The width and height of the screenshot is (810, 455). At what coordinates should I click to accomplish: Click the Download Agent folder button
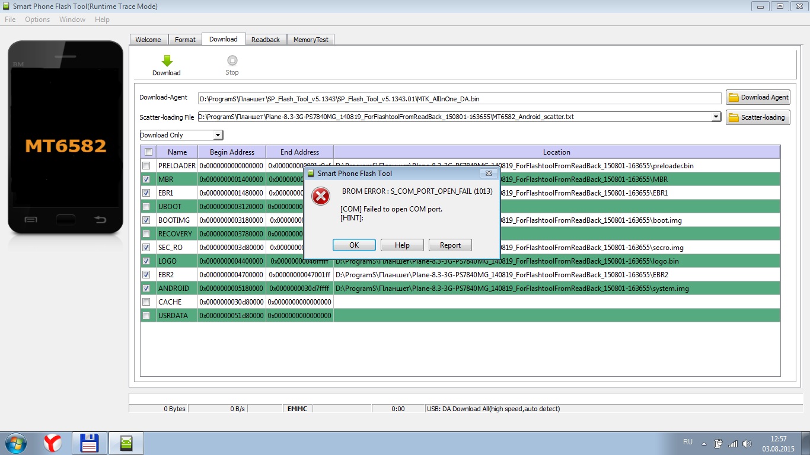(x=758, y=97)
